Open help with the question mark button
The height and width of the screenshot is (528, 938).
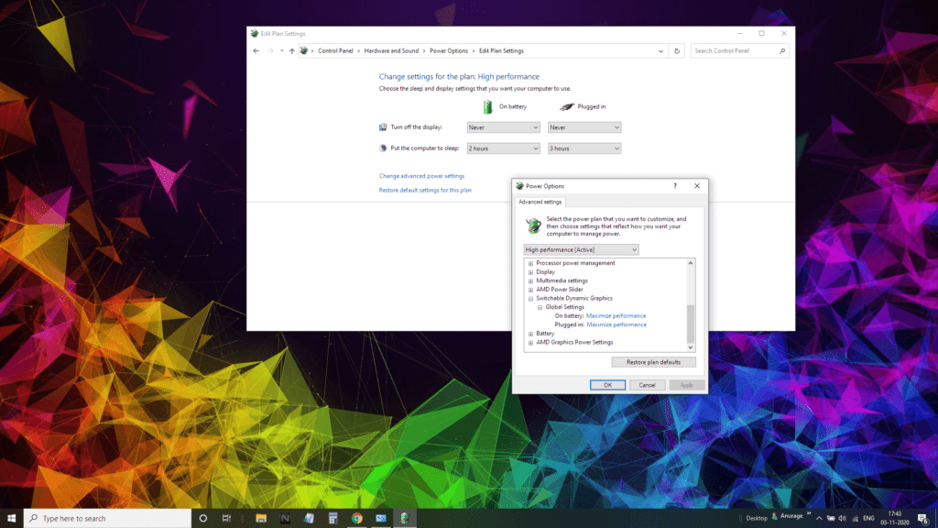coord(675,186)
